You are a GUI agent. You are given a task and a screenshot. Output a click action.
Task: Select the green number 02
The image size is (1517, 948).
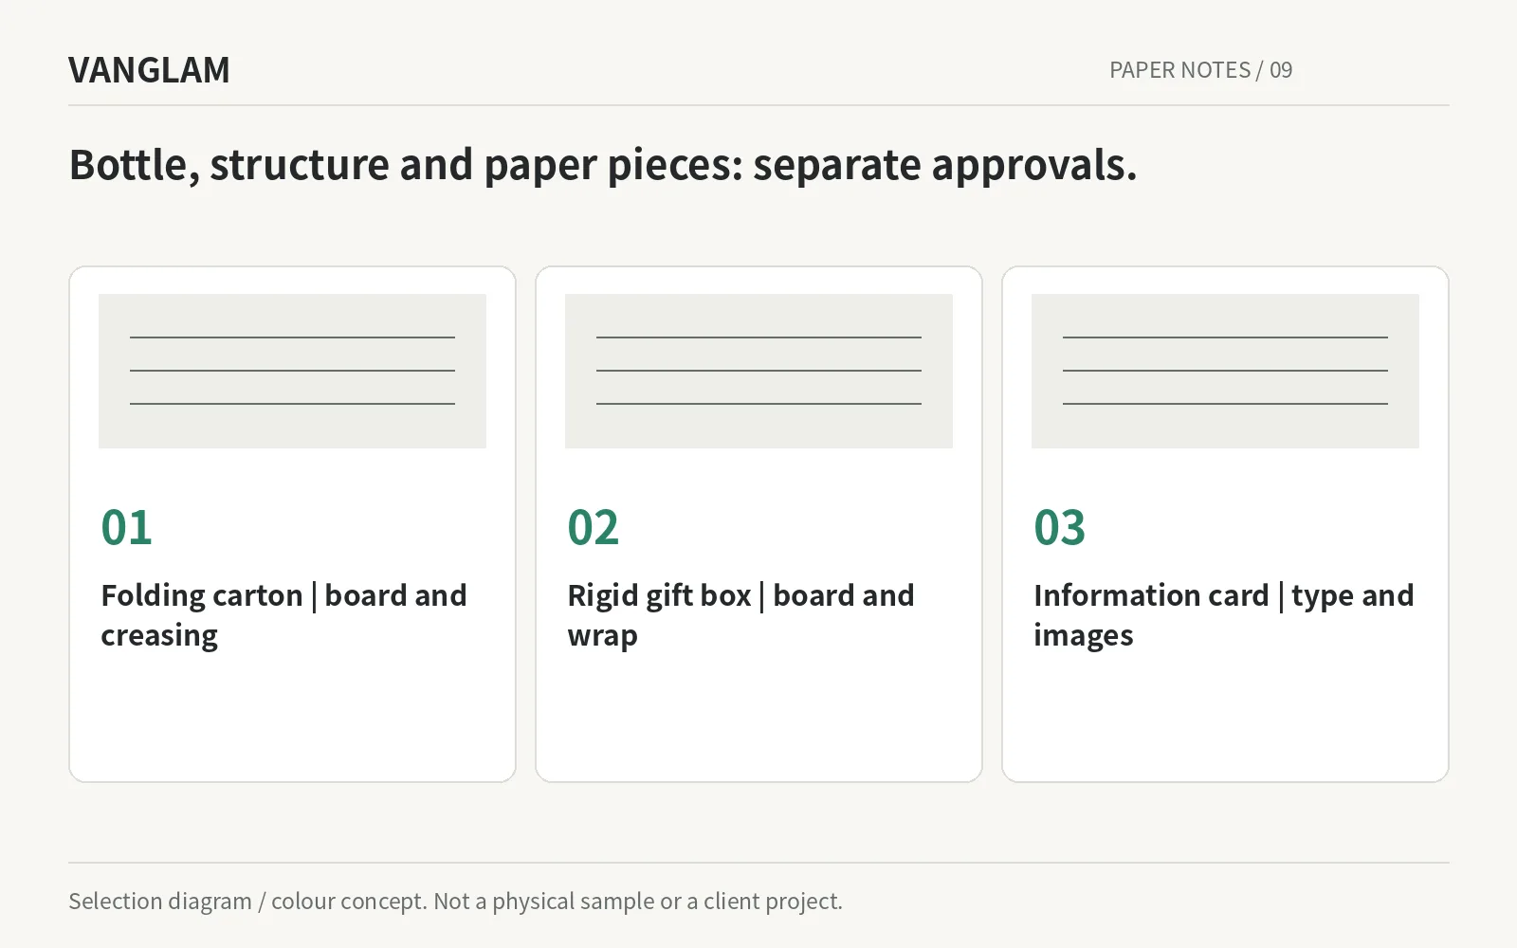pos(593,528)
